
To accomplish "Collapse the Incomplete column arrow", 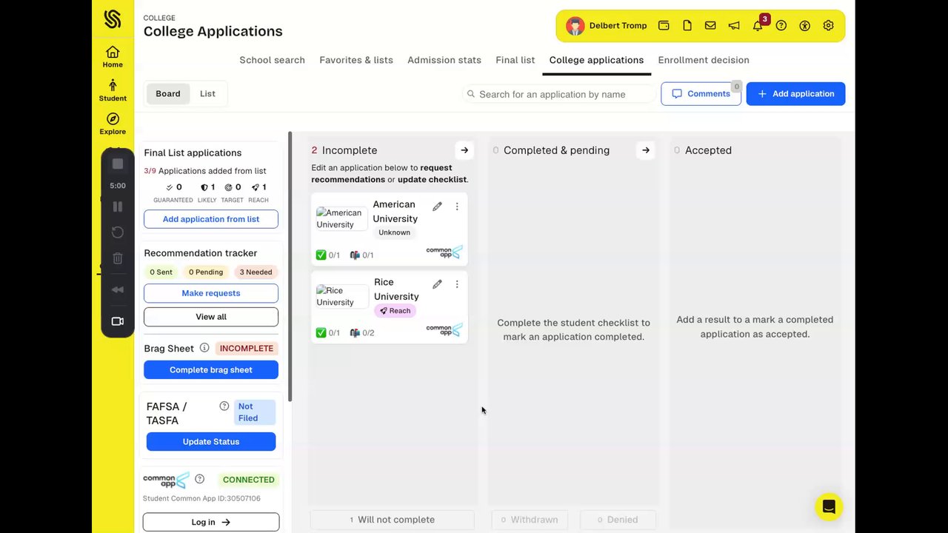I will pyautogui.click(x=464, y=150).
